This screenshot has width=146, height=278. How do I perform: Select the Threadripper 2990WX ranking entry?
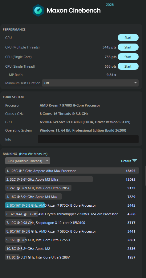pyautogui.click(x=72, y=214)
